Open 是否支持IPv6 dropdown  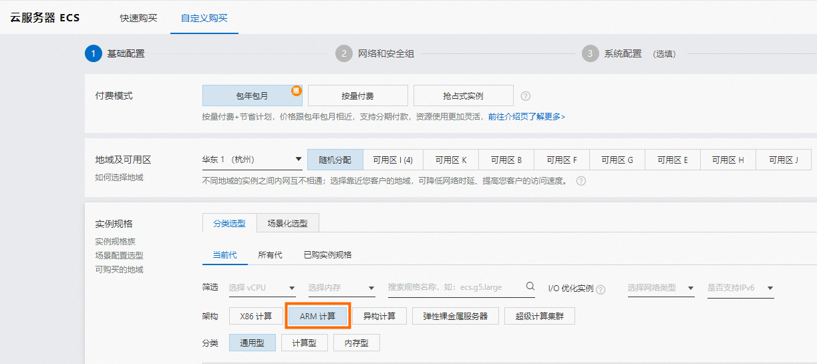(x=740, y=288)
